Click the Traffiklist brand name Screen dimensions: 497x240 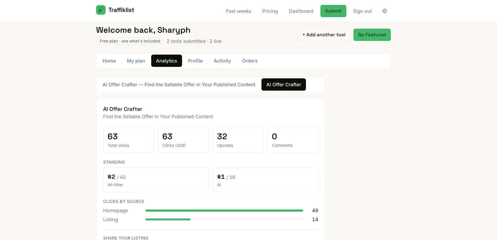[121, 10]
